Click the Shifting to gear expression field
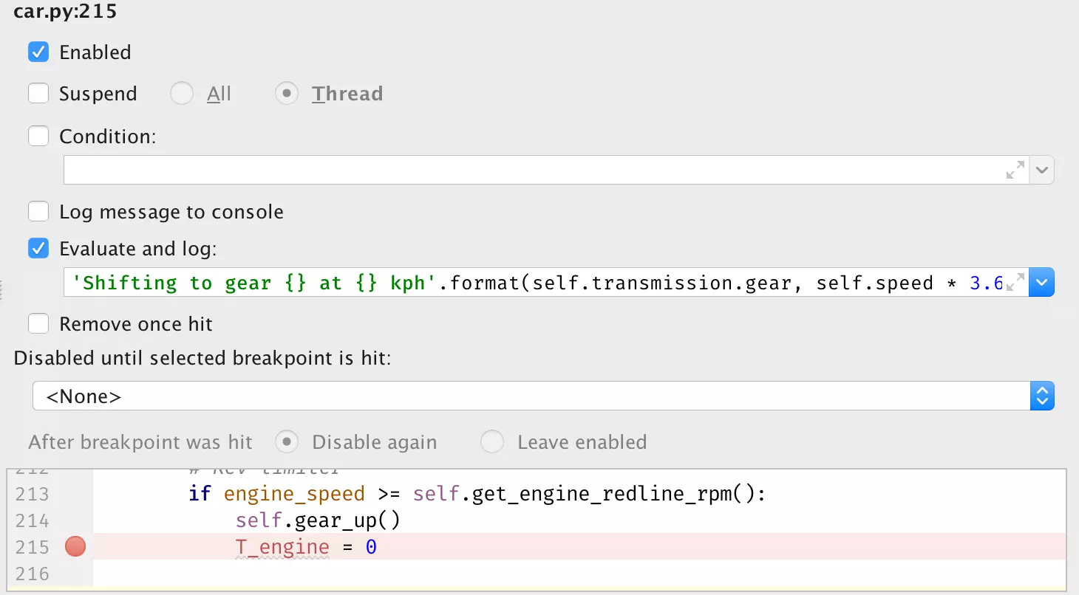 (532, 283)
